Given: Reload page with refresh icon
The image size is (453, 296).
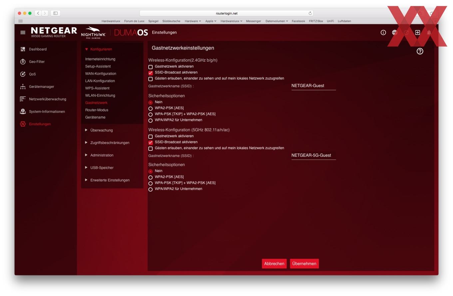Looking at the screenshot, I should point(310,13).
